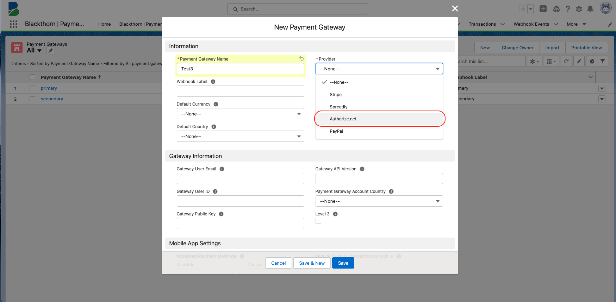The height and width of the screenshot is (302, 616).
Task: Click the Trailhead guidance icon
Action: click(556, 9)
